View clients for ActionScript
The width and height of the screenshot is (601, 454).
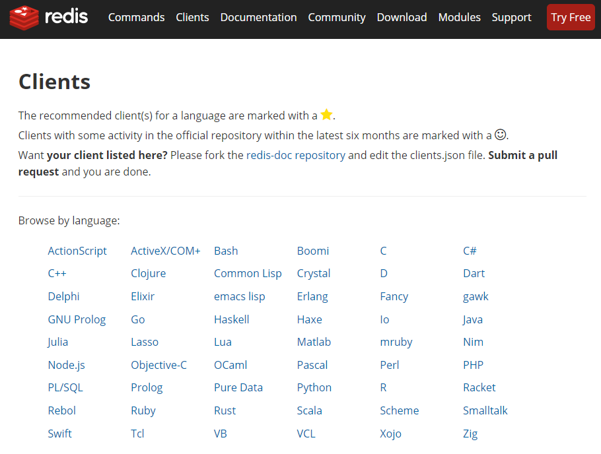77,251
